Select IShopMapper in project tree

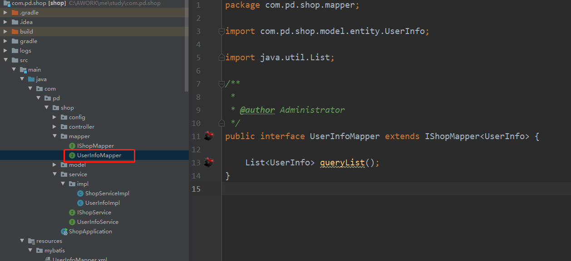point(95,146)
